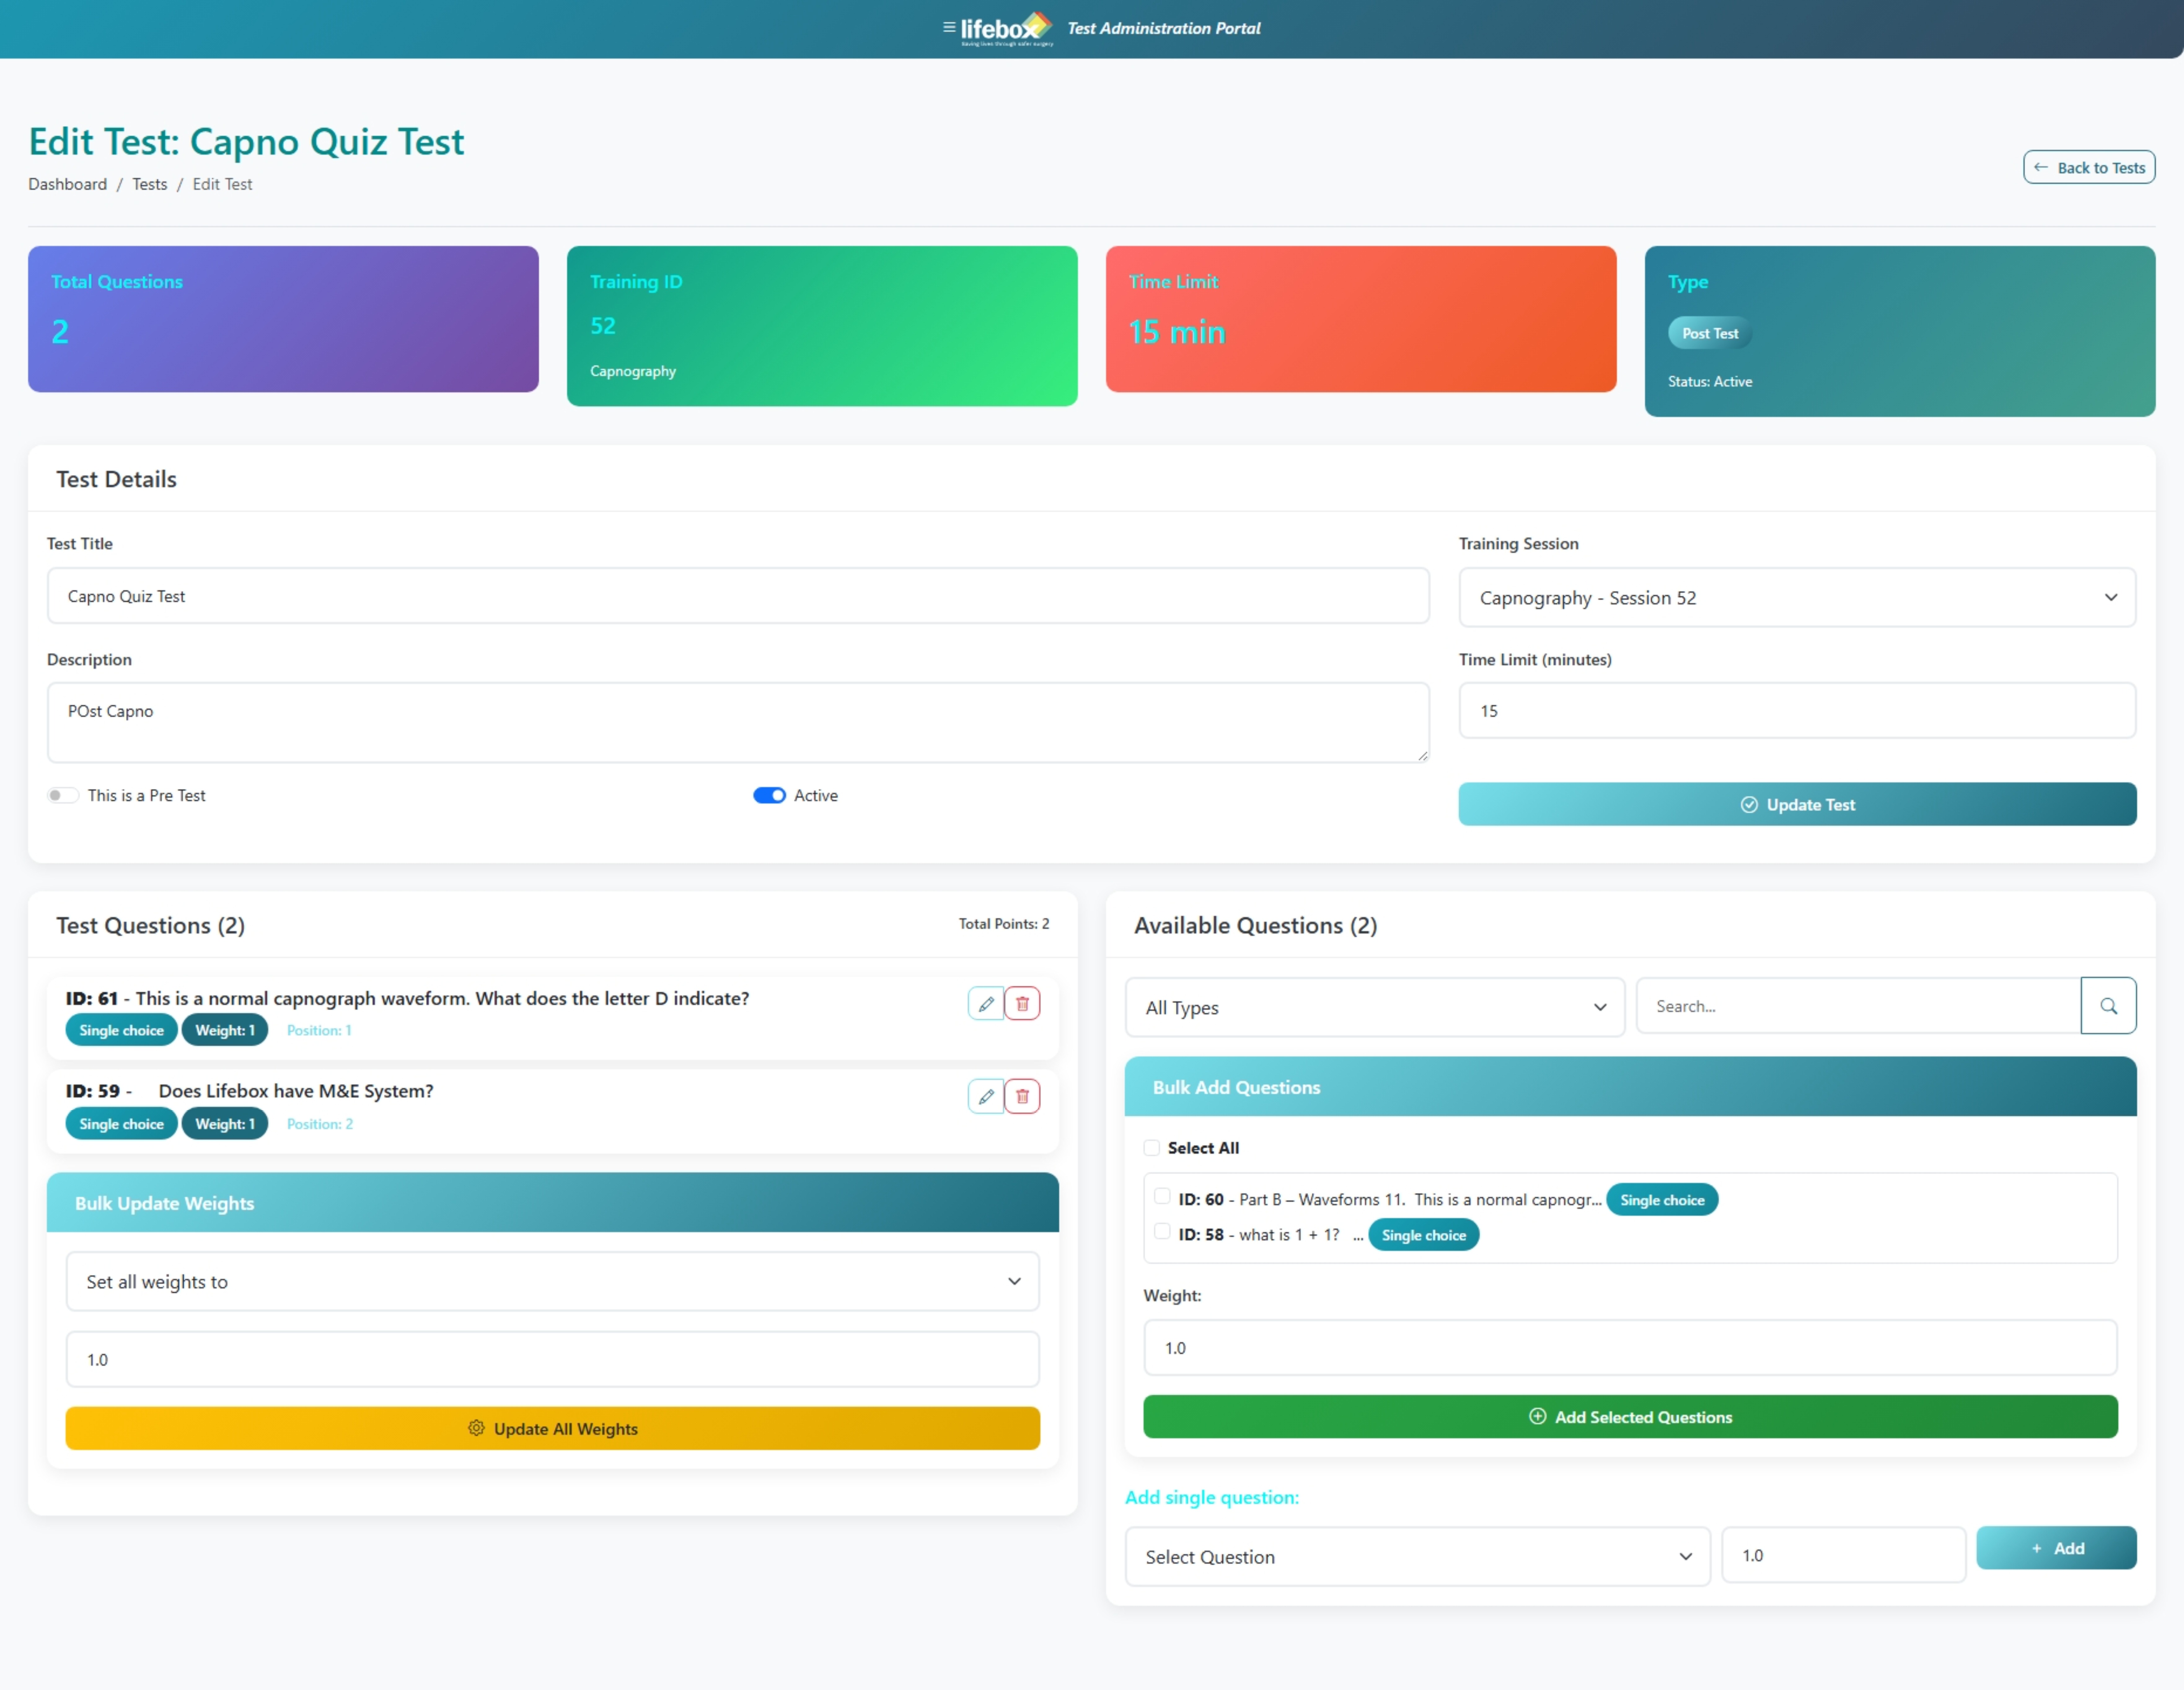
Task: Click the 'Test Questions (2)' heading
Action: click(x=150, y=926)
